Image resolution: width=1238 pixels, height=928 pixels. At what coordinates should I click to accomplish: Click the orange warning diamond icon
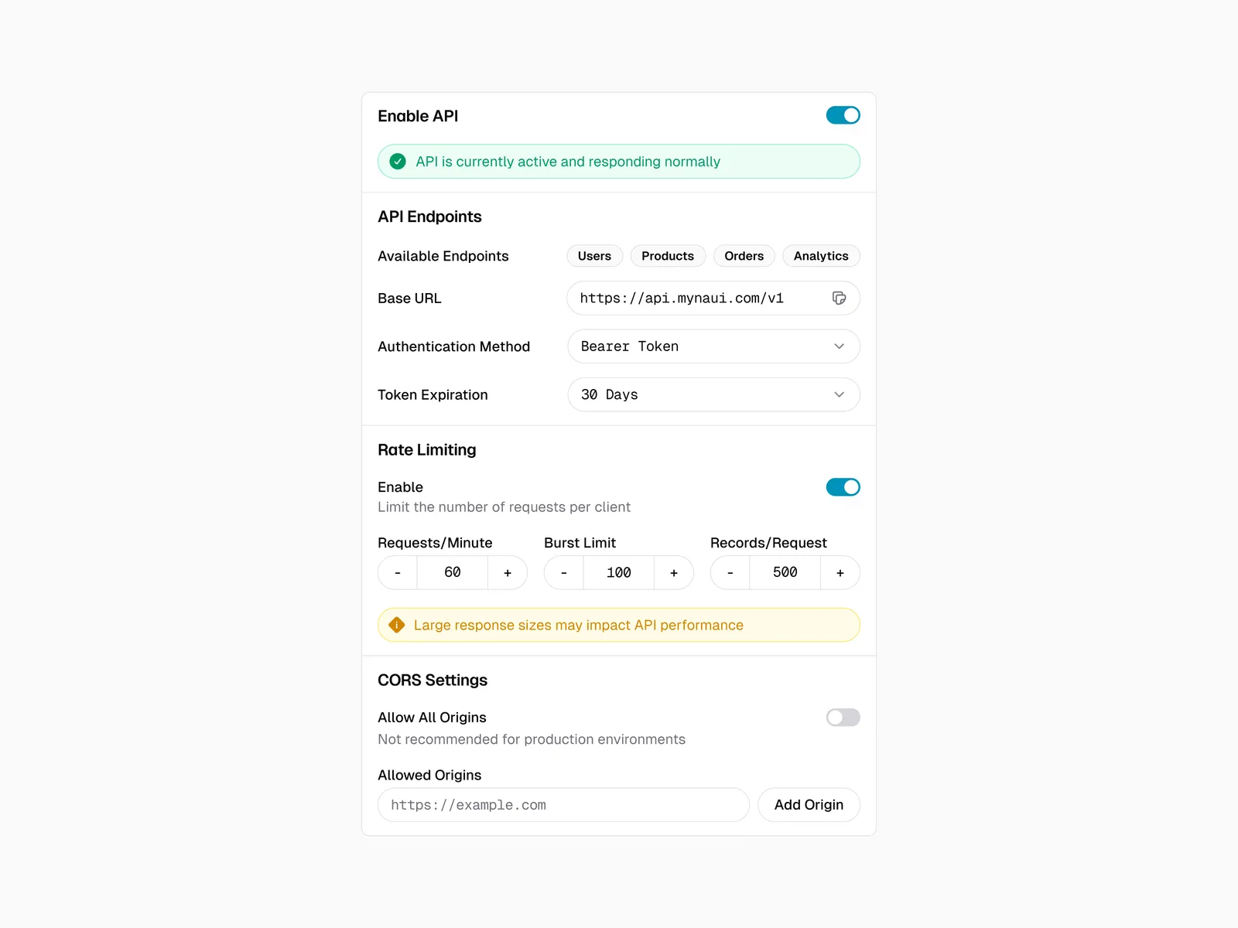click(x=397, y=625)
